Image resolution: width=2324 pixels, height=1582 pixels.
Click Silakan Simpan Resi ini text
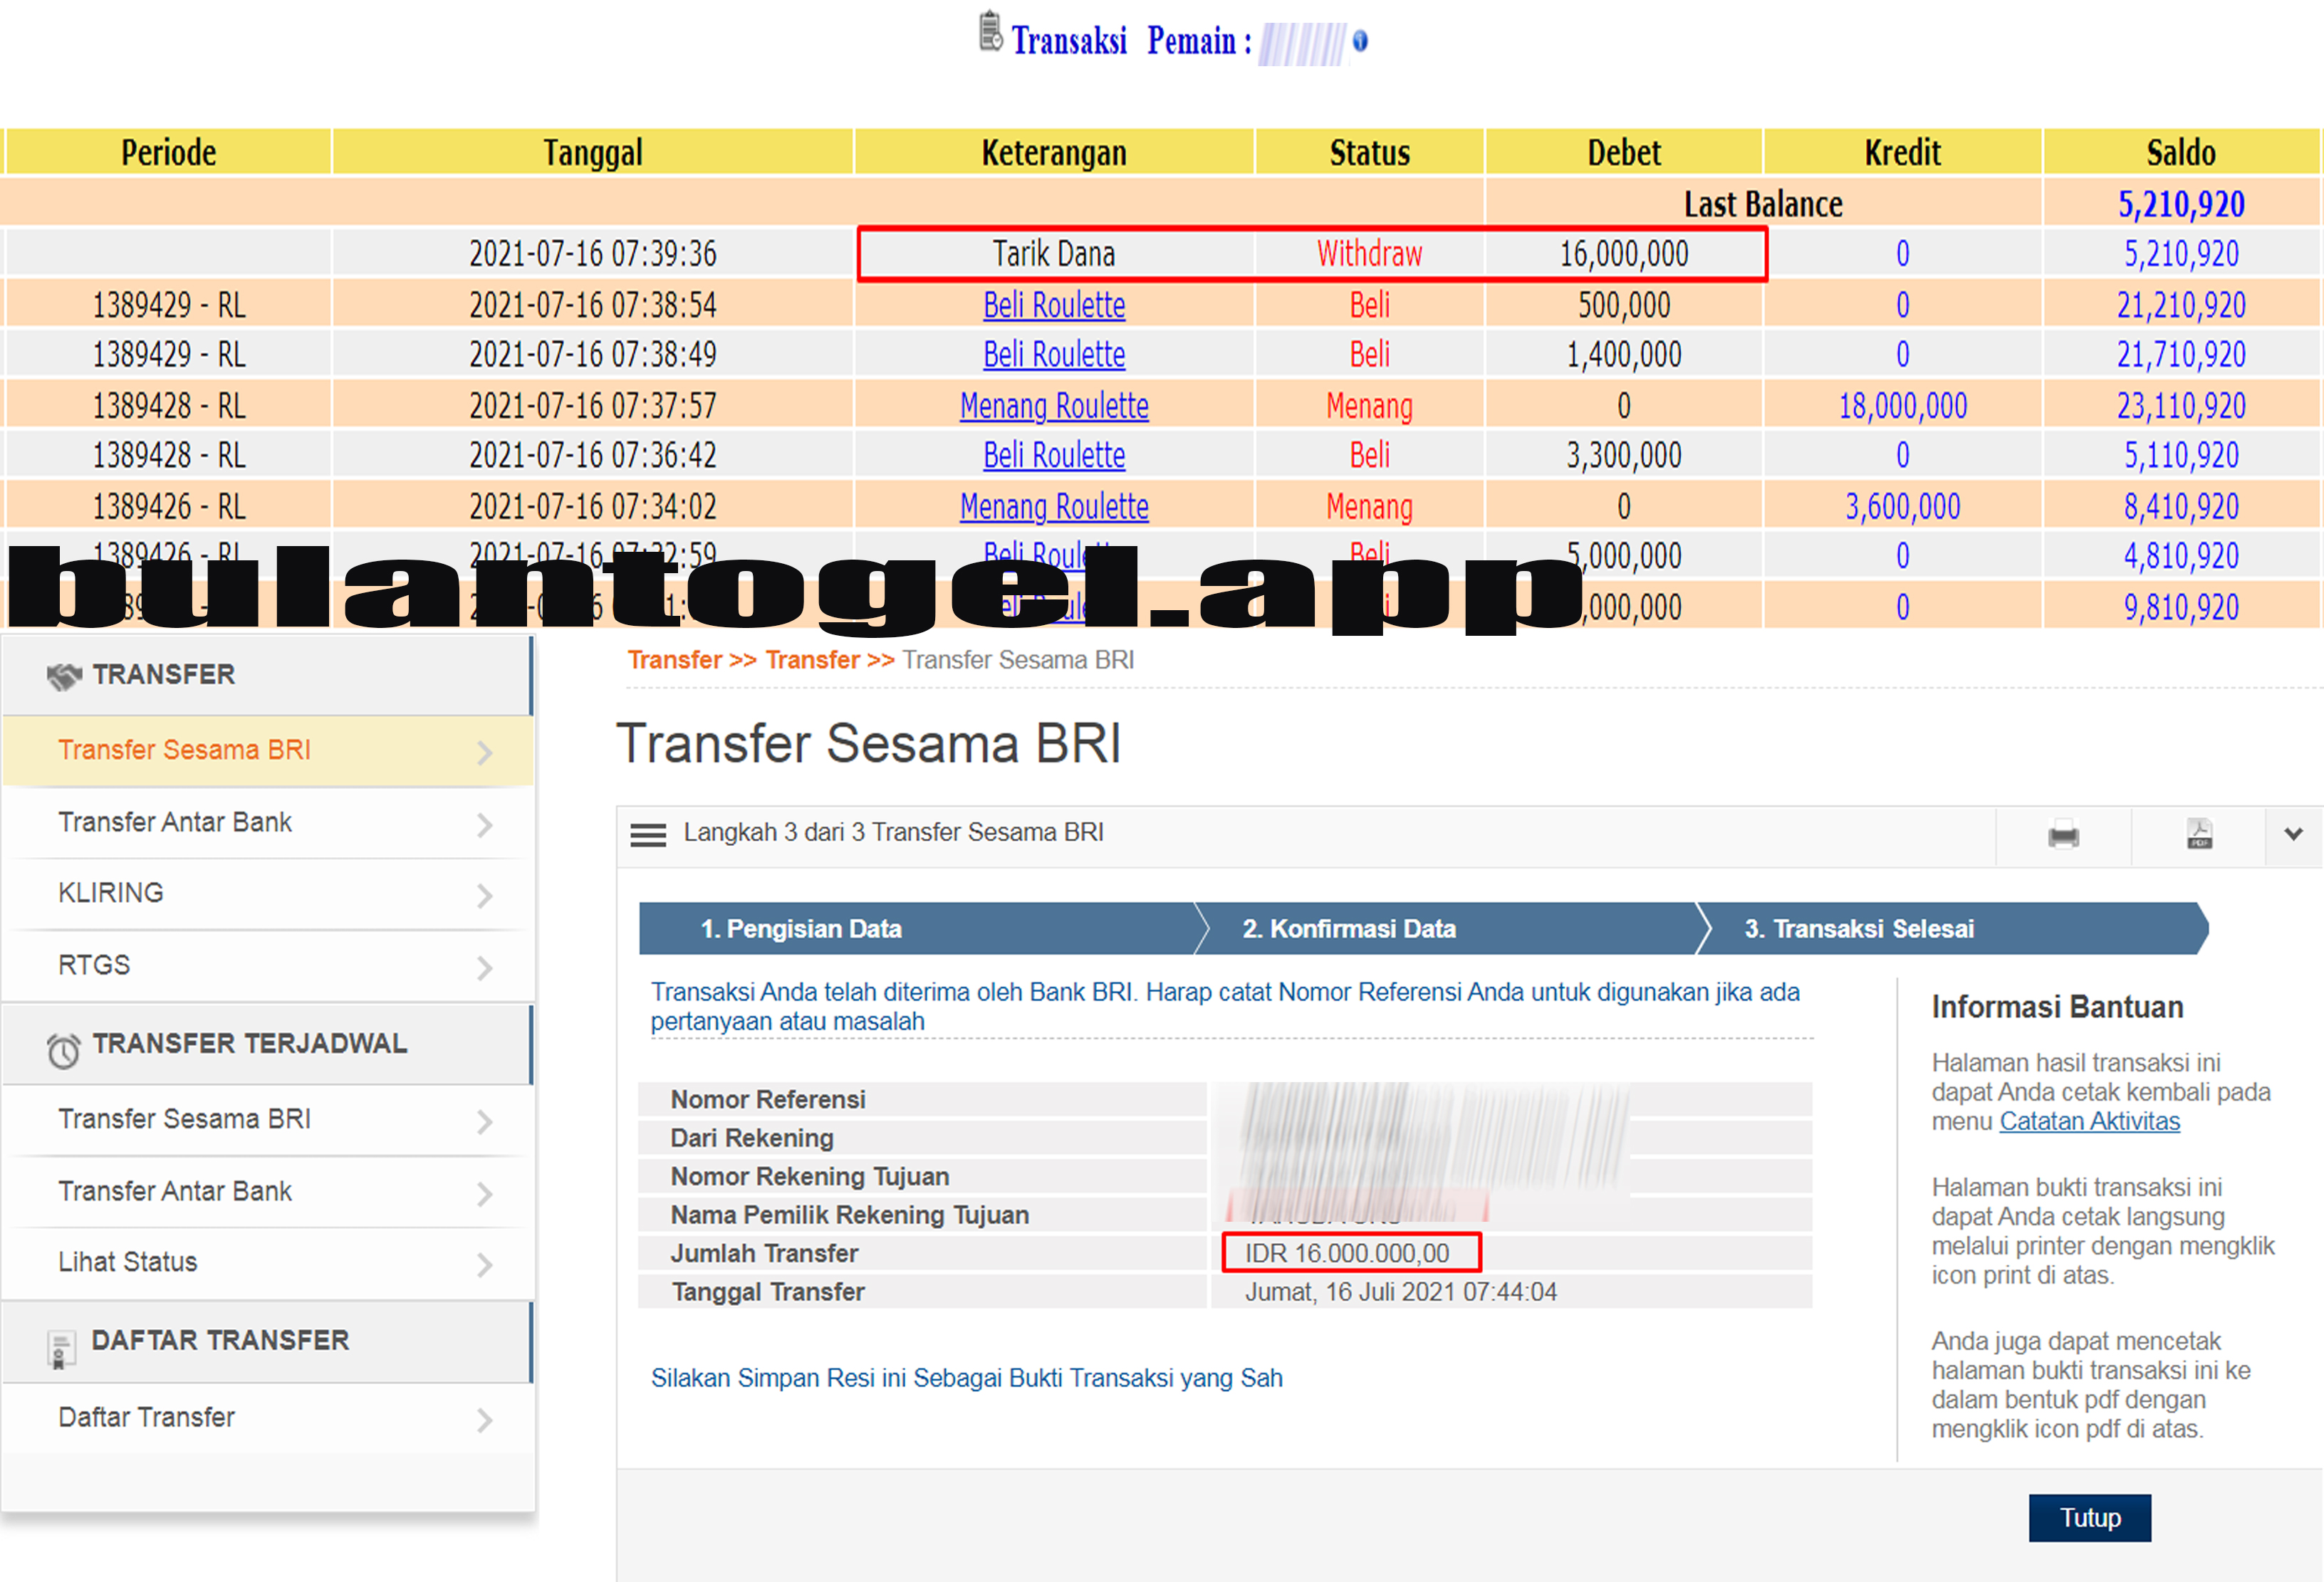pos(966,1378)
